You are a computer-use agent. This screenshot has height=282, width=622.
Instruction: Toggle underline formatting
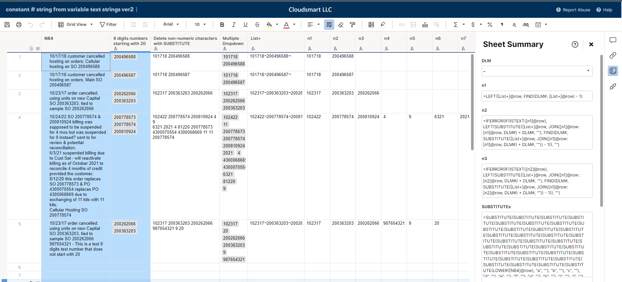pos(245,25)
